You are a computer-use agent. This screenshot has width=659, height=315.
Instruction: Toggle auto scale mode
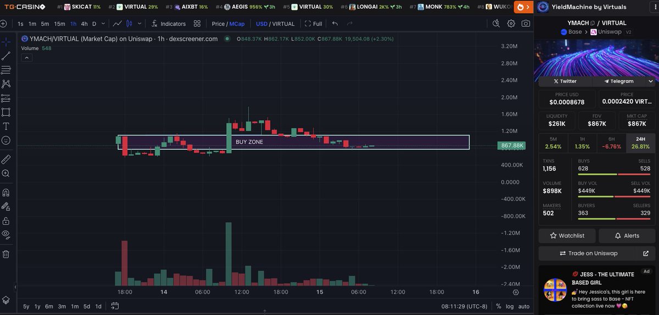coord(524,306)
